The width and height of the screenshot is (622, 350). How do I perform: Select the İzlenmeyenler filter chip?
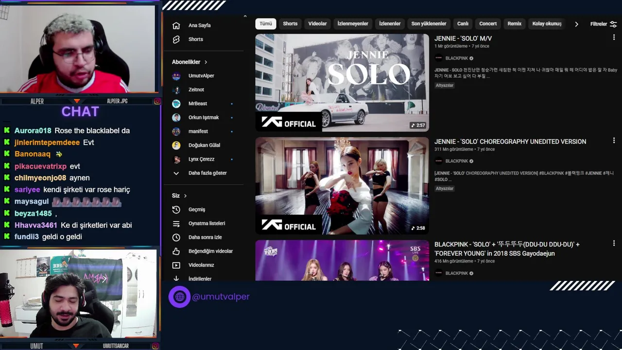click(353, 24)
